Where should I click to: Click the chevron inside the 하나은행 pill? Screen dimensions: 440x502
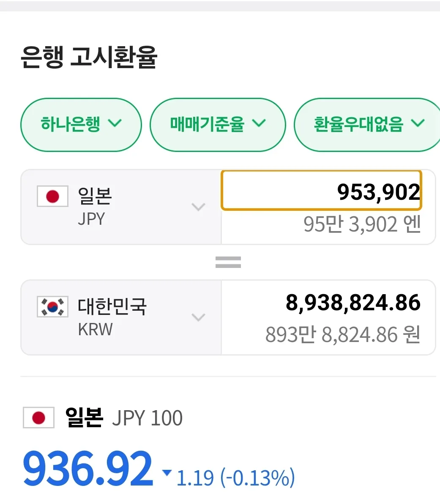(x=115, y=123)
